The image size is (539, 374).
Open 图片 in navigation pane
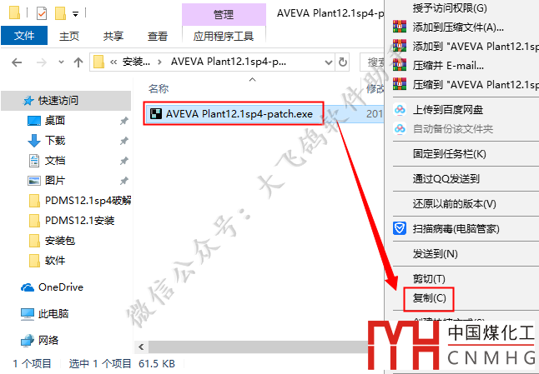pyautogui.click(x=55, y=180)
